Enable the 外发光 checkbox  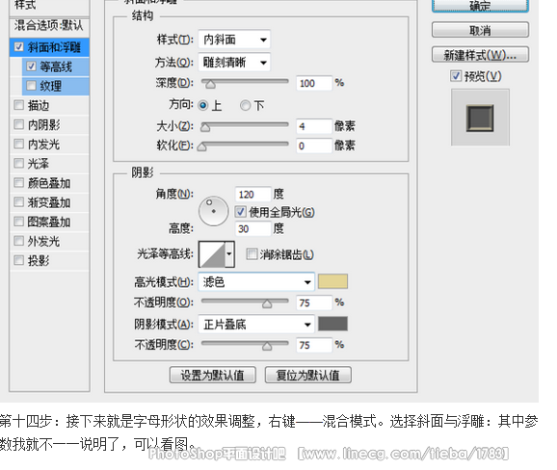coord(18,241)
